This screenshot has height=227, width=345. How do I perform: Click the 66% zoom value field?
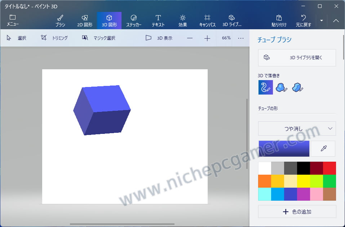(226, 38)
